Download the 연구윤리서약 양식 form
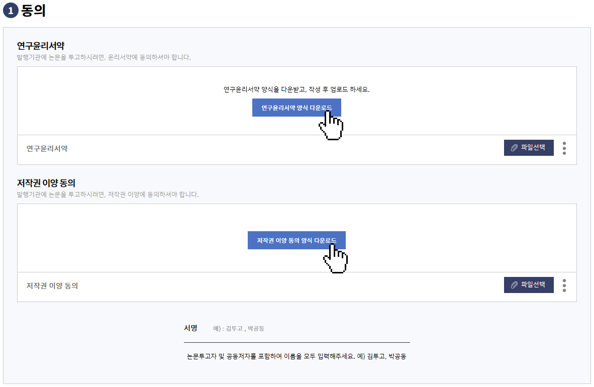 click(x=296, y=108)
